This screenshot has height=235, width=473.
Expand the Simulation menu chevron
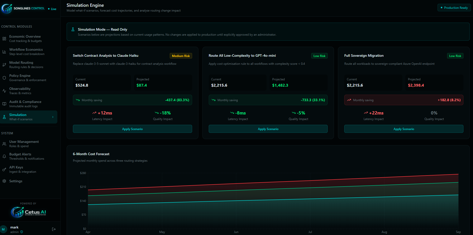coord(53,117)
